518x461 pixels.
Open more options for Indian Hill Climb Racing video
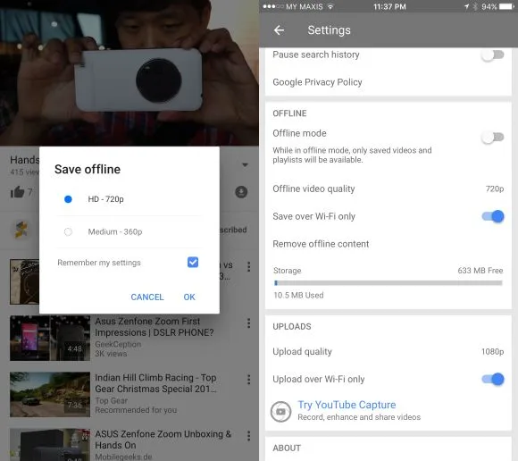coord(249,380)
